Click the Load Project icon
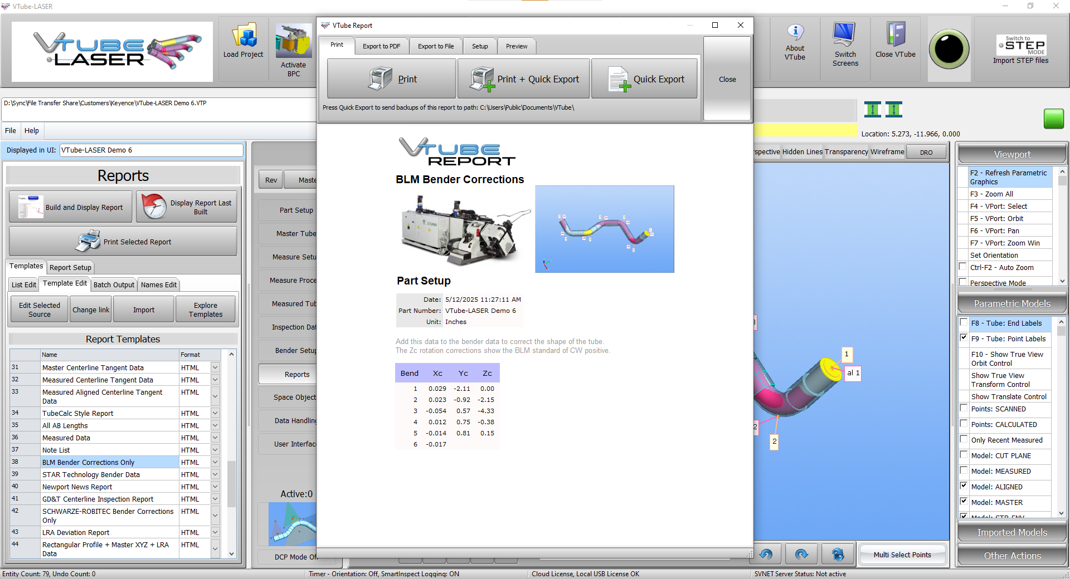Screen dimensions: 1070x579 (x=243, y=36)
